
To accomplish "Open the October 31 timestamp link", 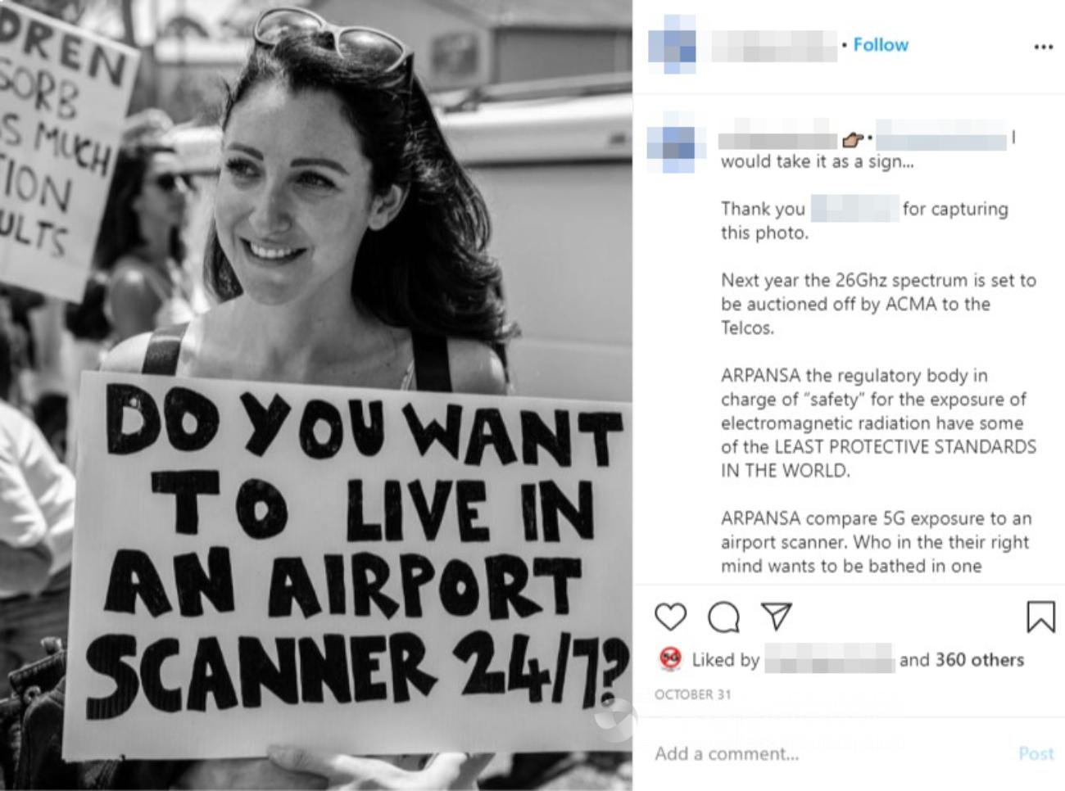I will (692, 694).
